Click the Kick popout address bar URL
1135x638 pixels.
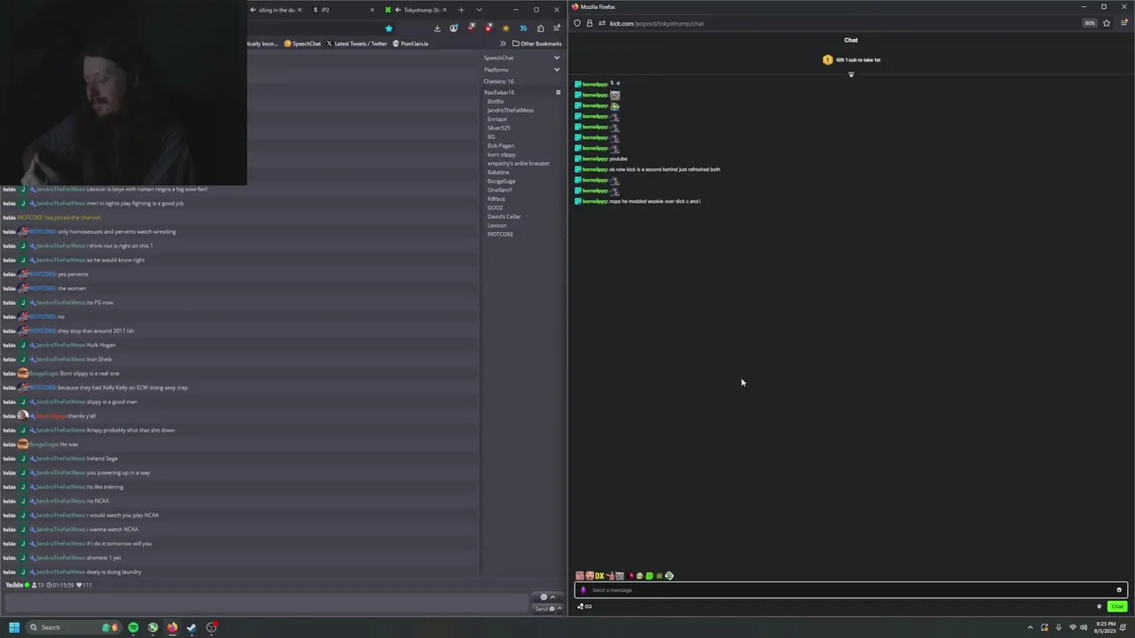tap(657, 23)
